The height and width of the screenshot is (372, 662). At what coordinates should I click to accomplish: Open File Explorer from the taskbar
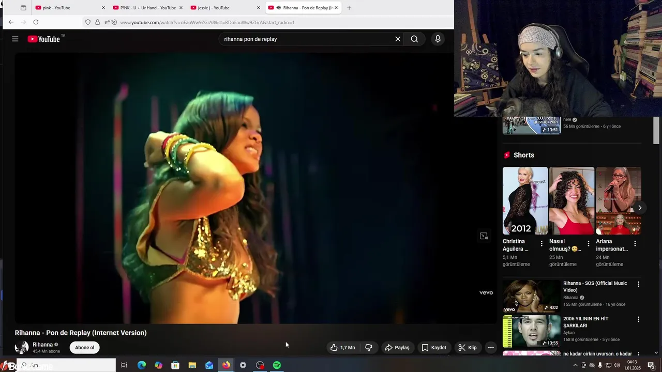coord(192,365)
